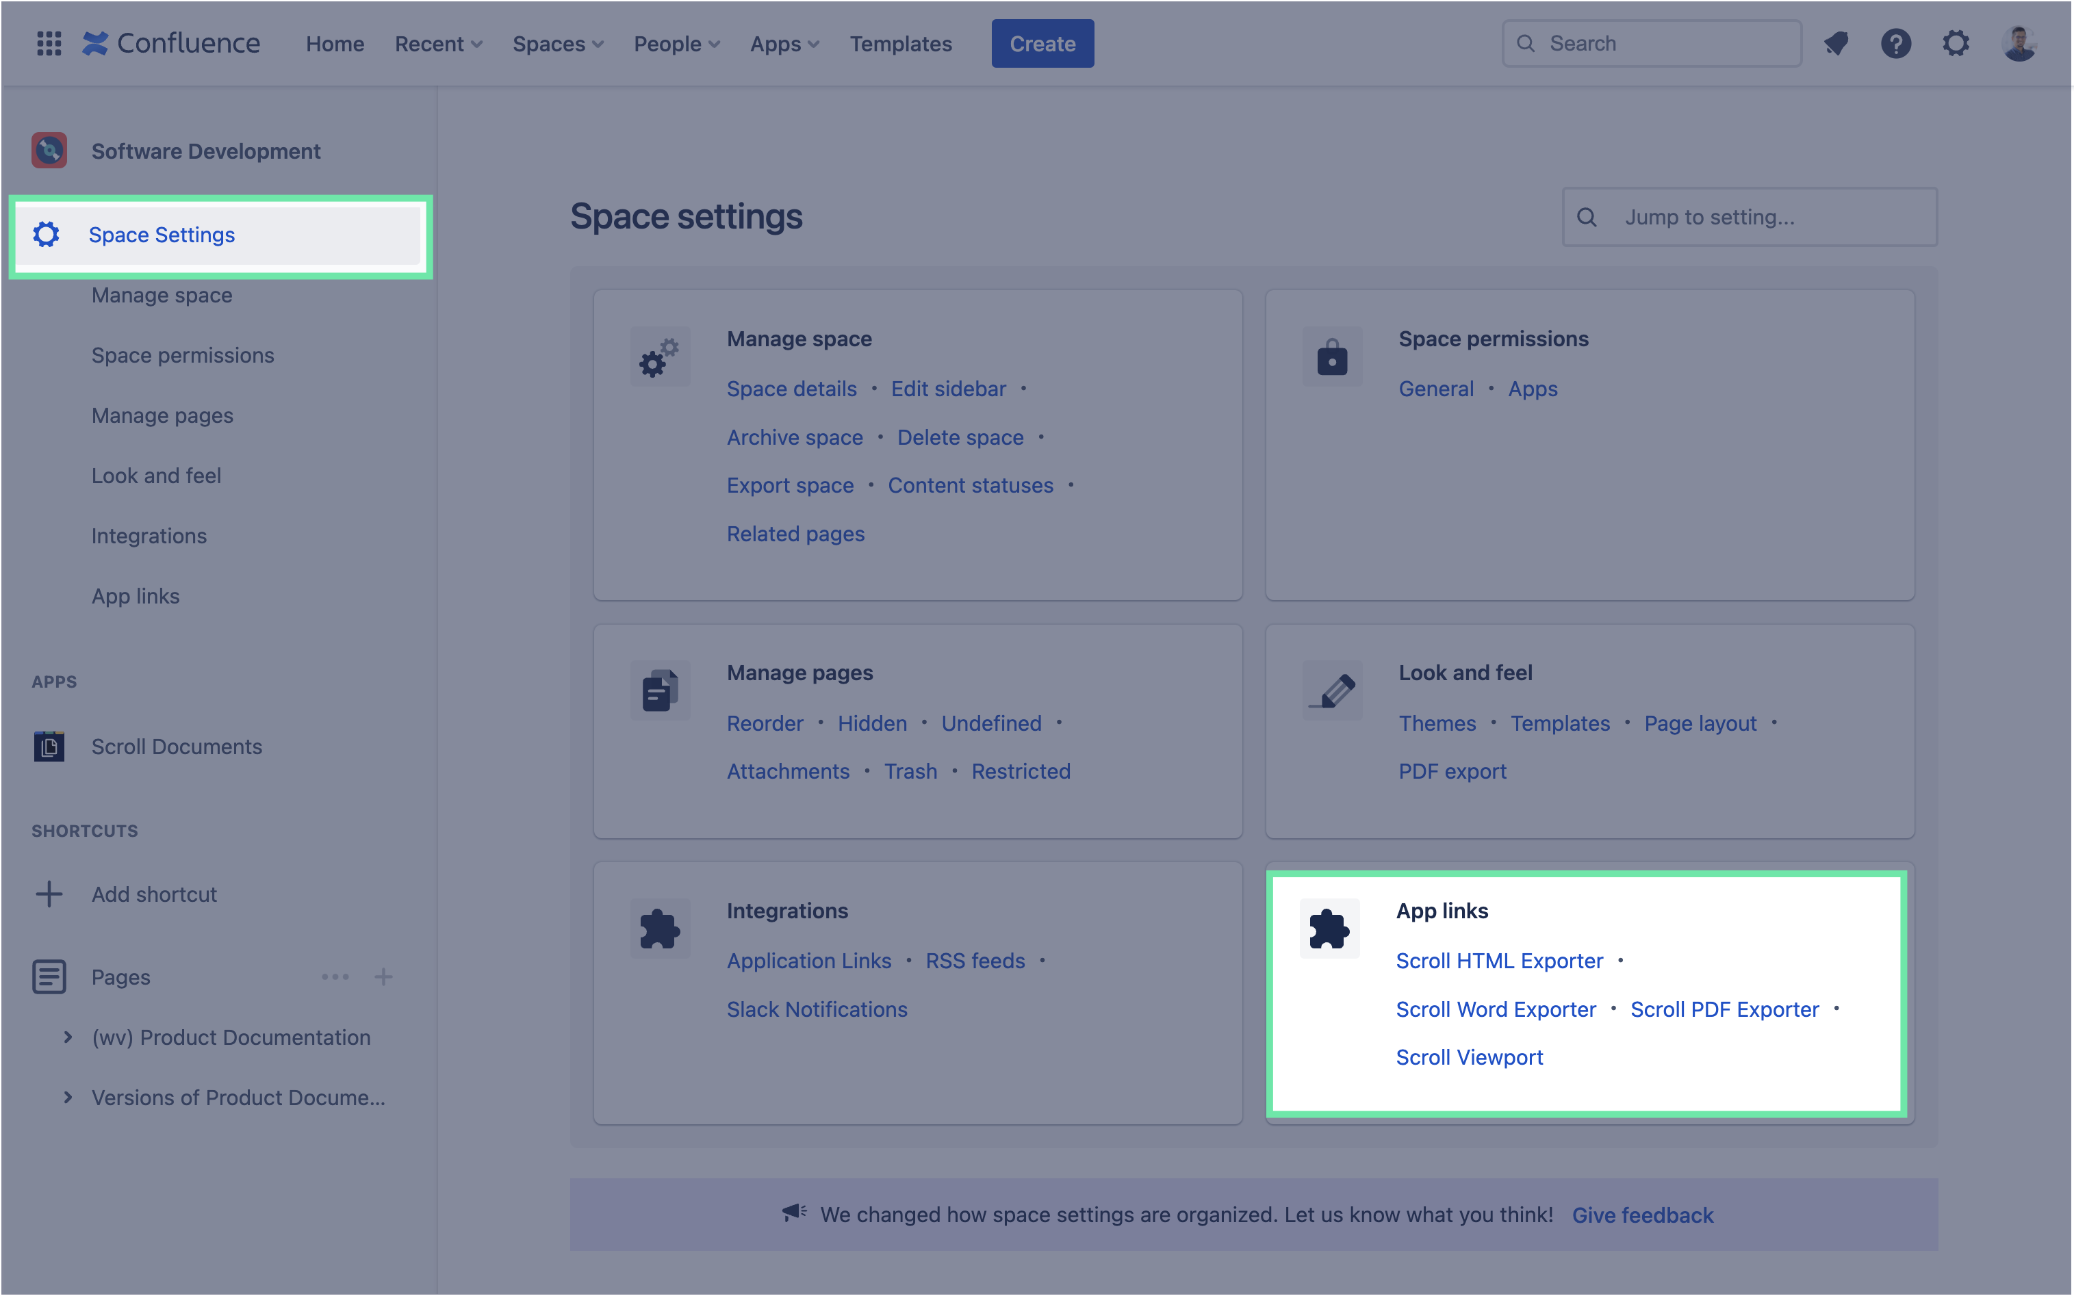Open the Scroll PDF Exporter link
2074x1296 pixels.
pyautogui.click(x=1724, y=1009)
